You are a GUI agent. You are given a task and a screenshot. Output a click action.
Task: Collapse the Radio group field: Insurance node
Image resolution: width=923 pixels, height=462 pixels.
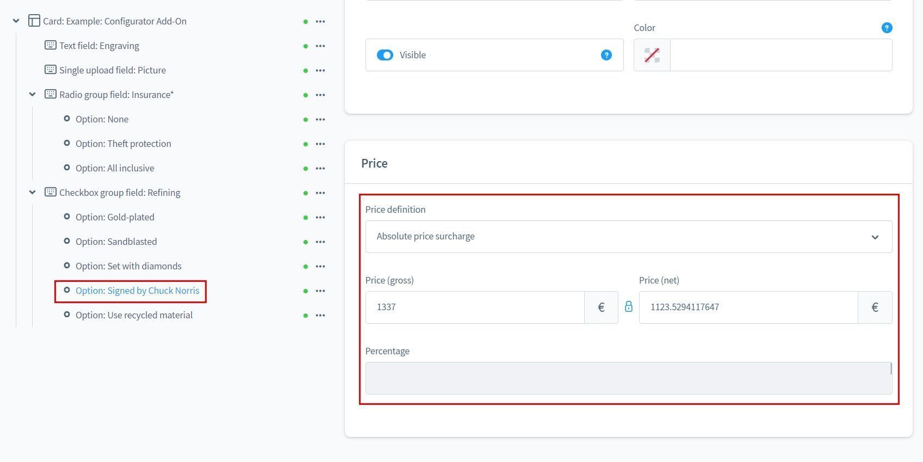[x=33, y=95]
